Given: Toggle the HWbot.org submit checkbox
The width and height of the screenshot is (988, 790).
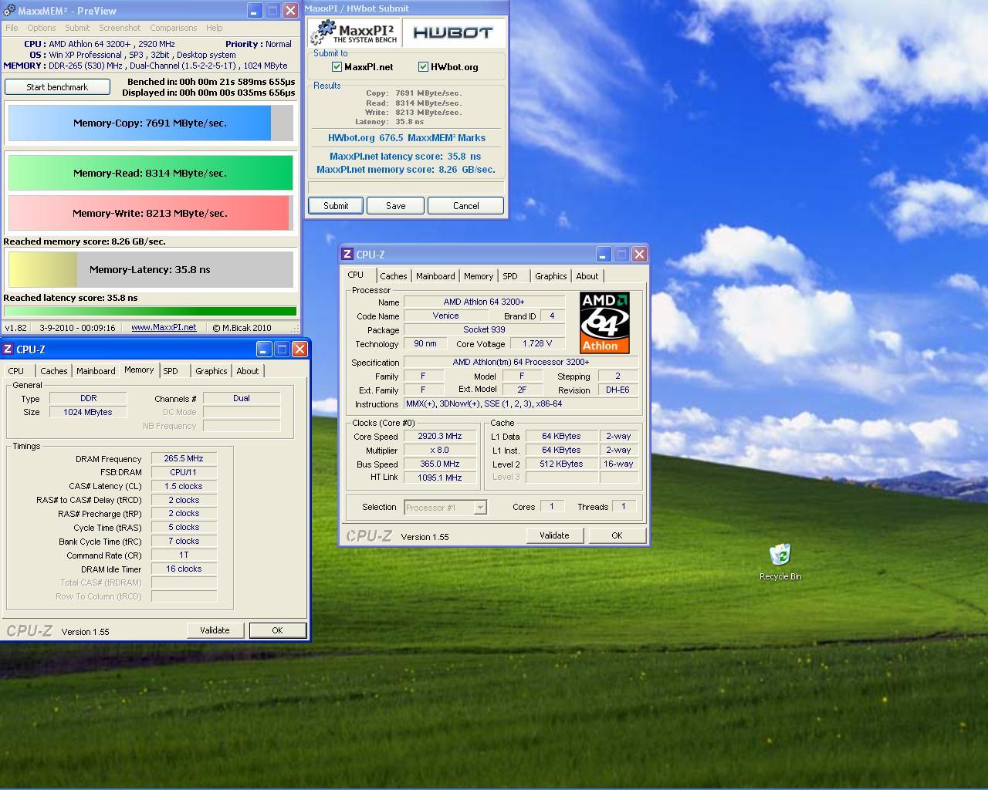Looking at the screenshot, I should [423, 67].
